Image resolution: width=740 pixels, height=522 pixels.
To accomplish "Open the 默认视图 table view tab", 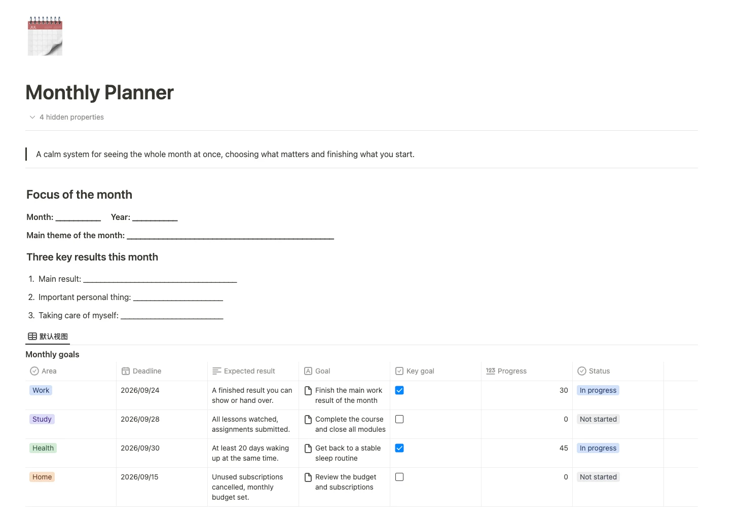I will click(x=48, y=337).
